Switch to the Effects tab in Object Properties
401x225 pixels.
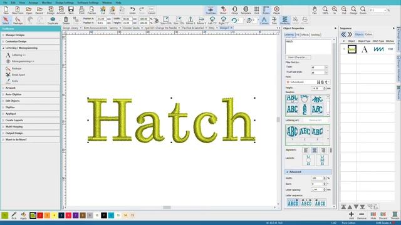tap(305, 35)
